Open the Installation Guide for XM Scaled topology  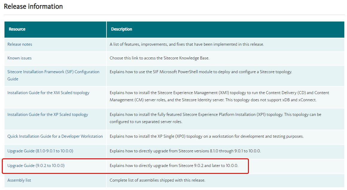(48, 93)
